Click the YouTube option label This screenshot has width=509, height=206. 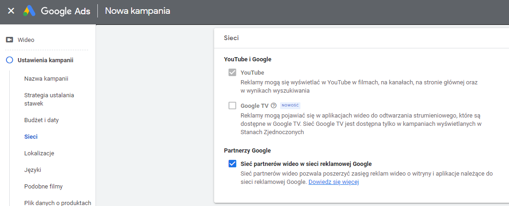point(252,72)
